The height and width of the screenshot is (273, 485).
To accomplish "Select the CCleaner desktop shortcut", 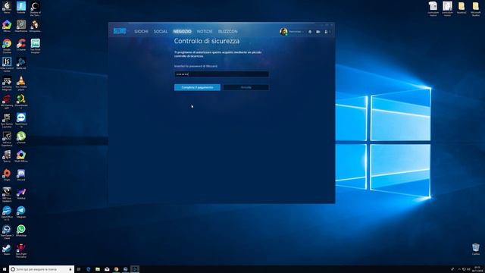I will click(x=21, y=45).
